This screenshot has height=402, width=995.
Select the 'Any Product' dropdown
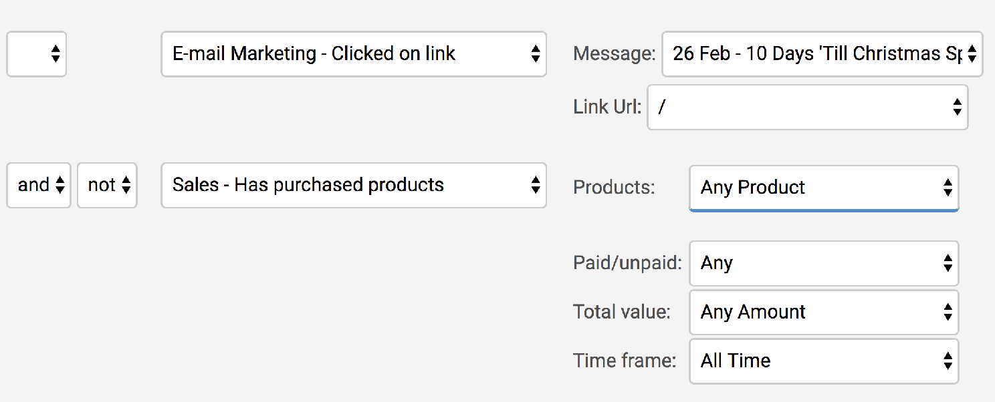point(823,188)
